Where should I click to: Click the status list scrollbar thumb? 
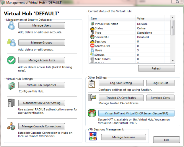click(x=172, y=27)
